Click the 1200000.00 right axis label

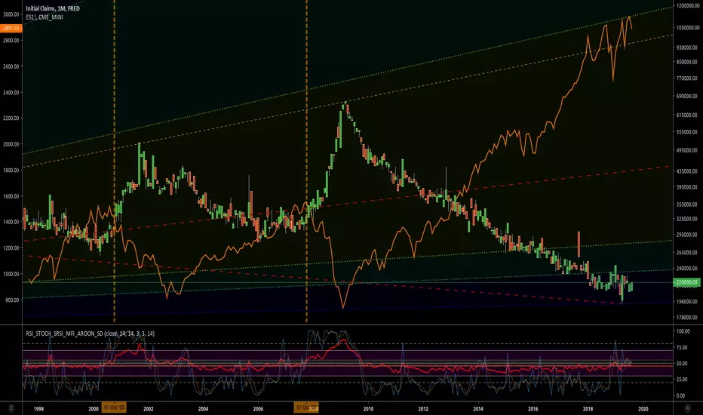click(687, 6)
